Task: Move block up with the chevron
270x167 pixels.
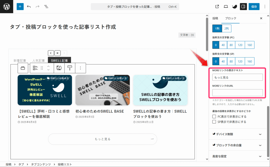Action: tap(49, 66)
